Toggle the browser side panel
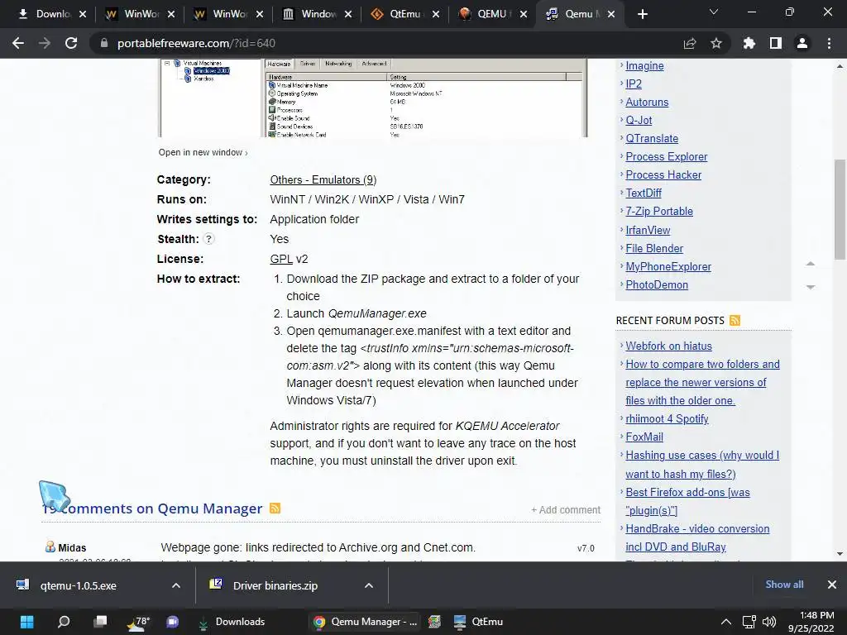The image size is (847, 635). (776, 43)
